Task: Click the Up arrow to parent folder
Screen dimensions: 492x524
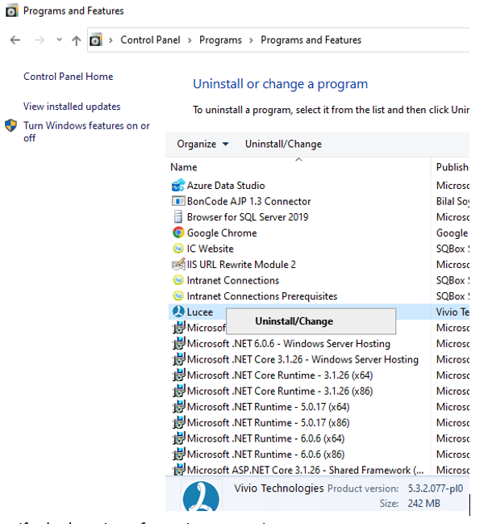Action: click(77, 40)
